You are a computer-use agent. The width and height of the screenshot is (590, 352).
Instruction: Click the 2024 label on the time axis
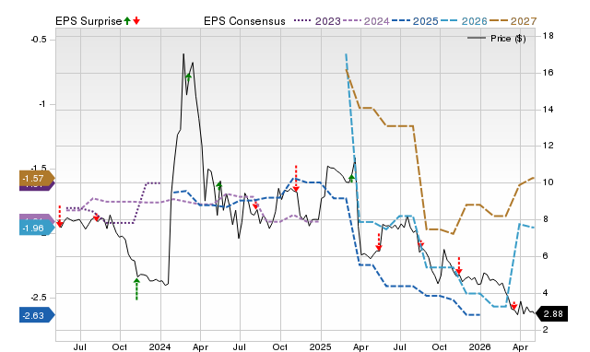pos(159,346)
